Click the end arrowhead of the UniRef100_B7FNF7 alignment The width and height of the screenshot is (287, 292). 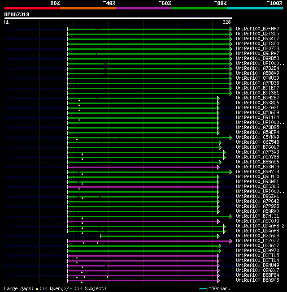tap(231, 29)
